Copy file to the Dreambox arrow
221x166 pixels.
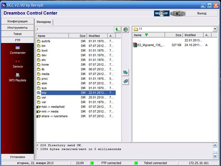[x=125, y=81]
